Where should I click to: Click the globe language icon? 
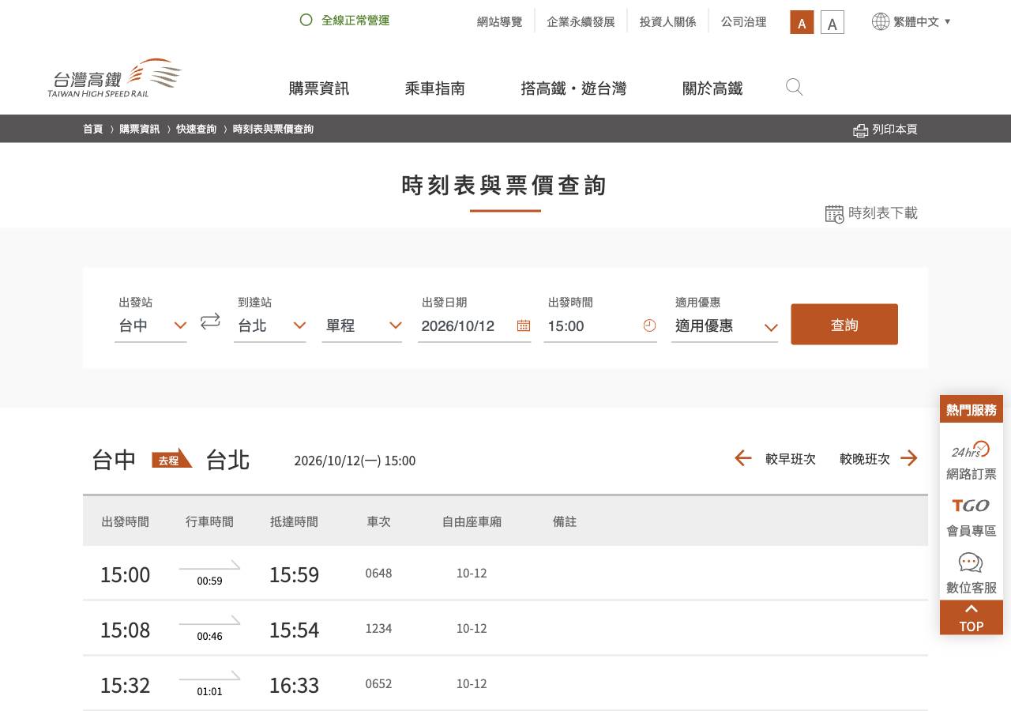(x=881, y=21)
